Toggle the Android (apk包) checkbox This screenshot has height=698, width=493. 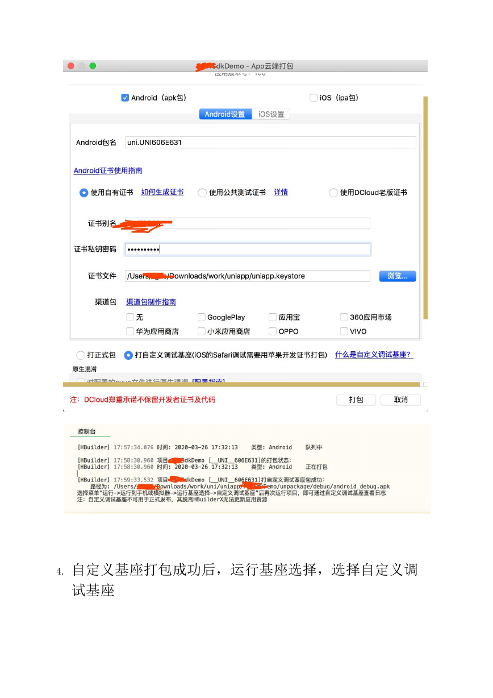[x=125, y=98]
